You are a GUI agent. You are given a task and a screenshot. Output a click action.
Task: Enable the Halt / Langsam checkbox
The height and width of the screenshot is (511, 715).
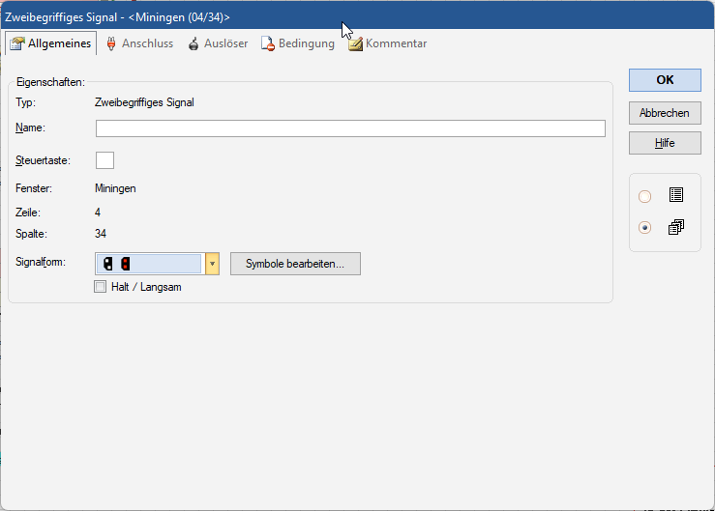tap(100, 287)
